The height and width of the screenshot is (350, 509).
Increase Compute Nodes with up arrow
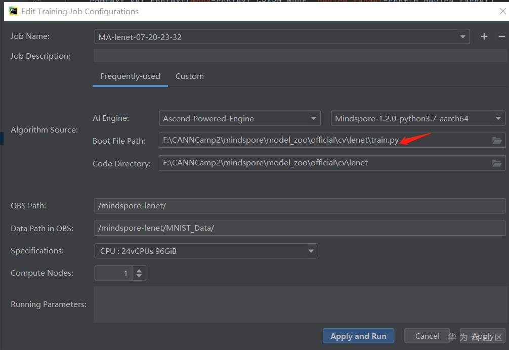[139, 270]
